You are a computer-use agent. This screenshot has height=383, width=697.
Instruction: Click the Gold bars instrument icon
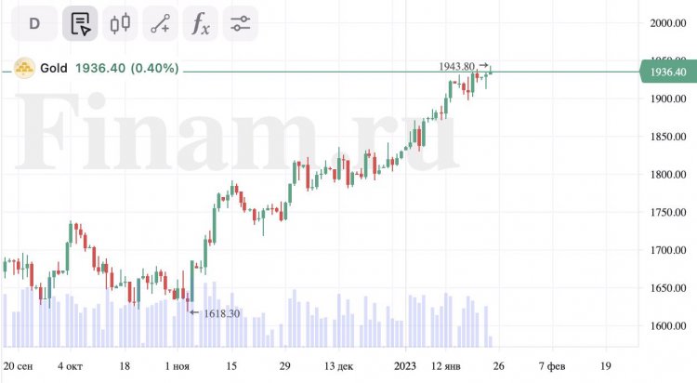coord(24,68)
